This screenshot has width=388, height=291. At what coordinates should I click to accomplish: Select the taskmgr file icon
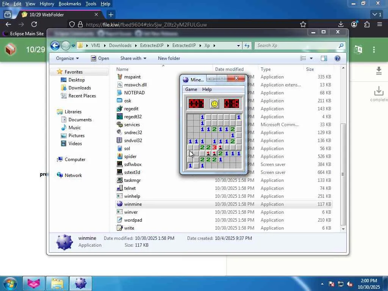tap(119, 180)
